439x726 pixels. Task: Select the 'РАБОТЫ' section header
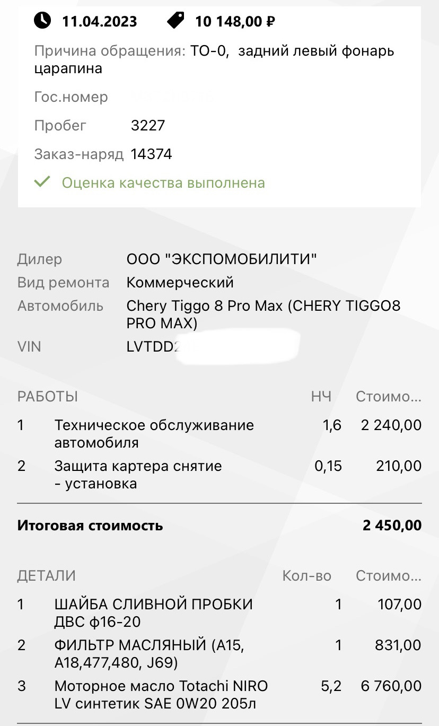point(48,396)
